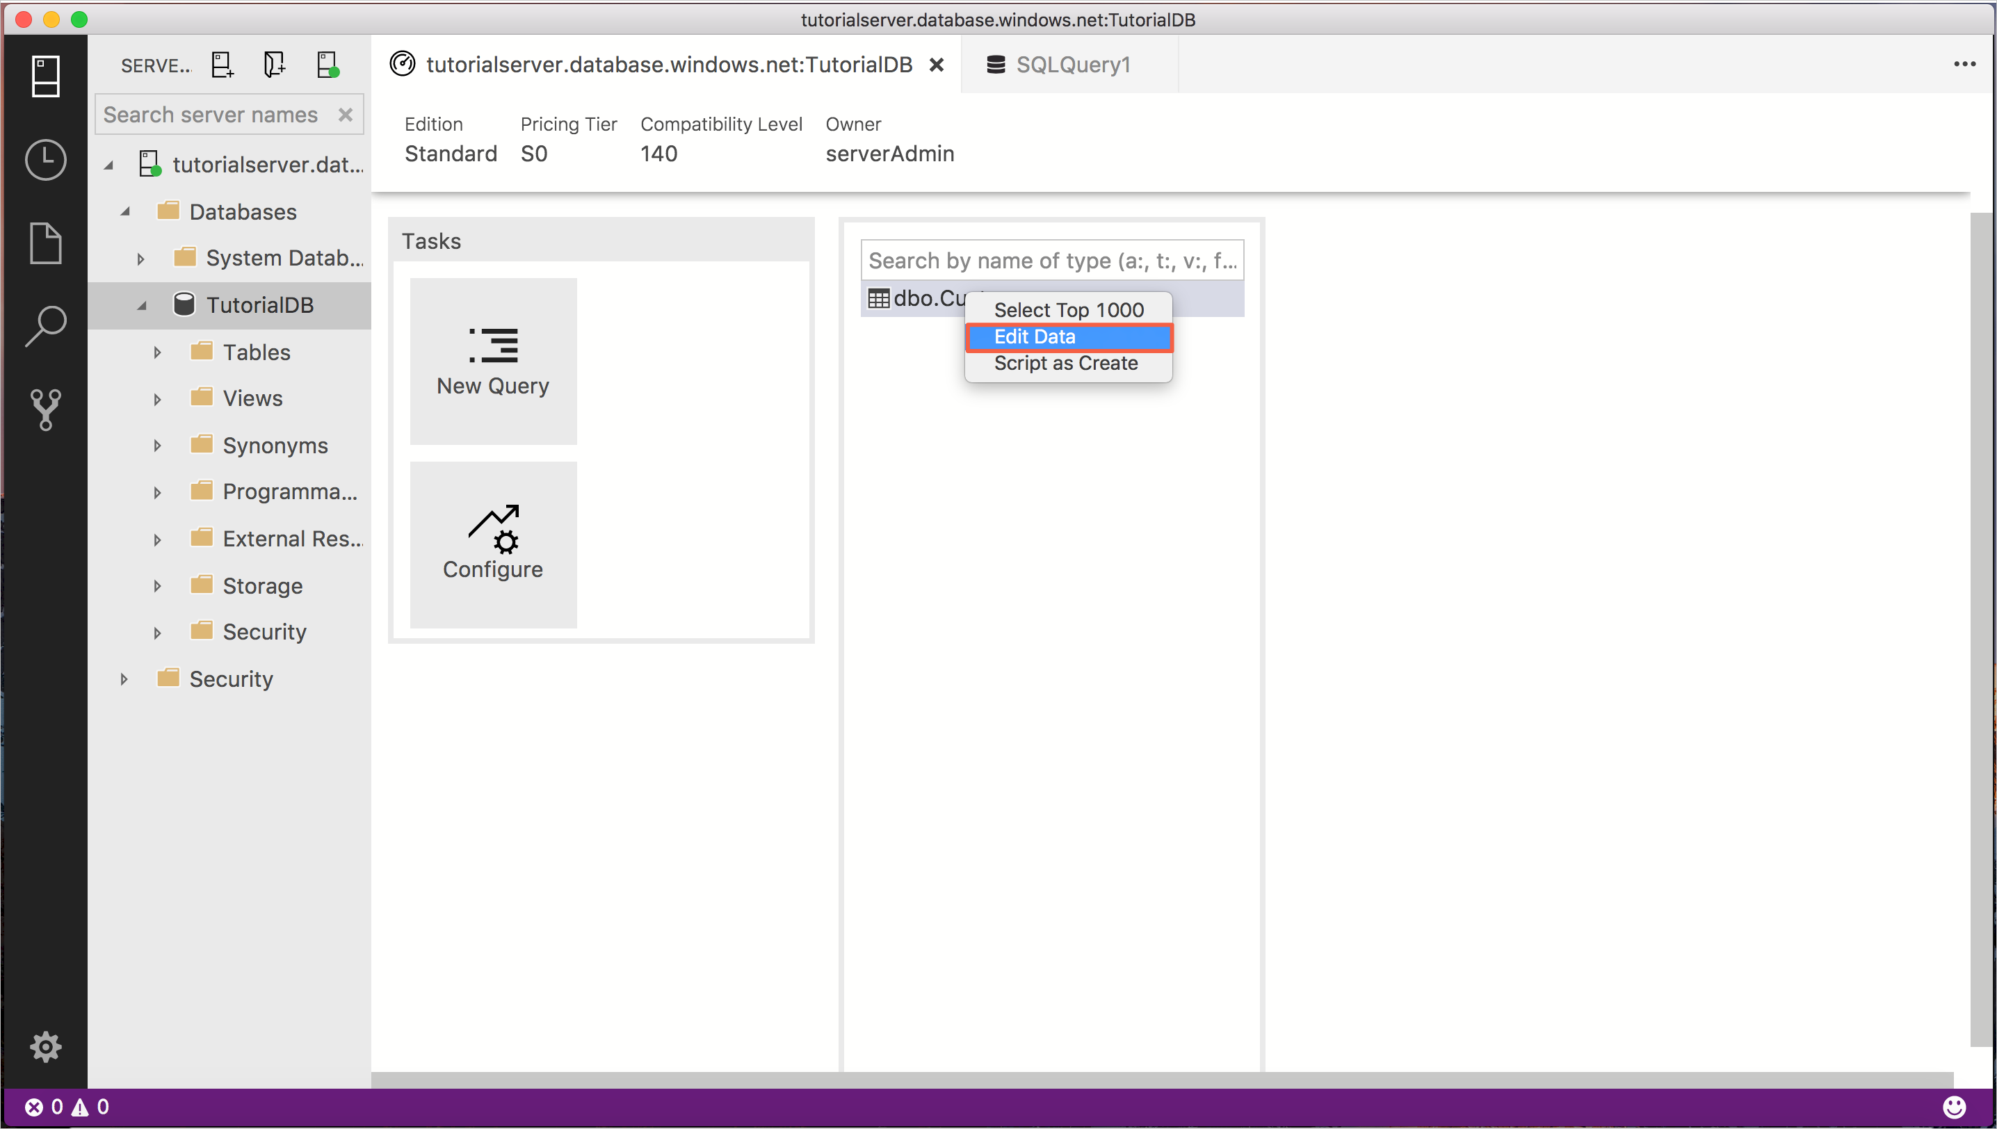Image resolution: width=1997 pixels, height=1129 pixels.
Task: Click the Settings gear icon at bottom
Action: [45, 1047]
